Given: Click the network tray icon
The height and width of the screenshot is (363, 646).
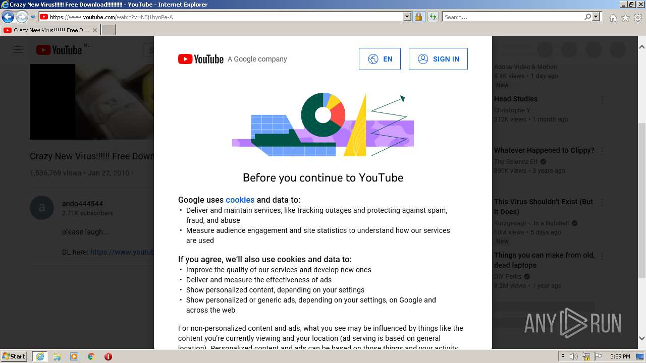Looking at the screenshot, I should tap(586, 356).
